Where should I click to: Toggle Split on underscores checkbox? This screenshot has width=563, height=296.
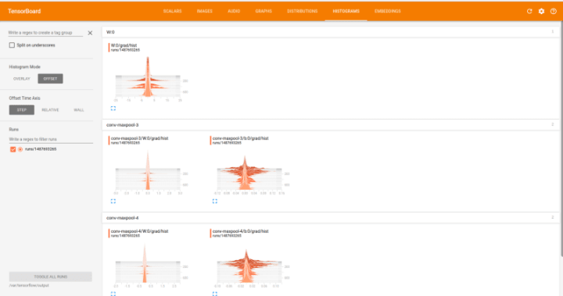click(12, 45)
